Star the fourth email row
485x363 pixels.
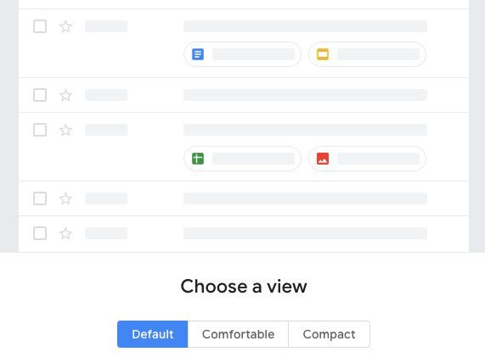pos(65,198)
